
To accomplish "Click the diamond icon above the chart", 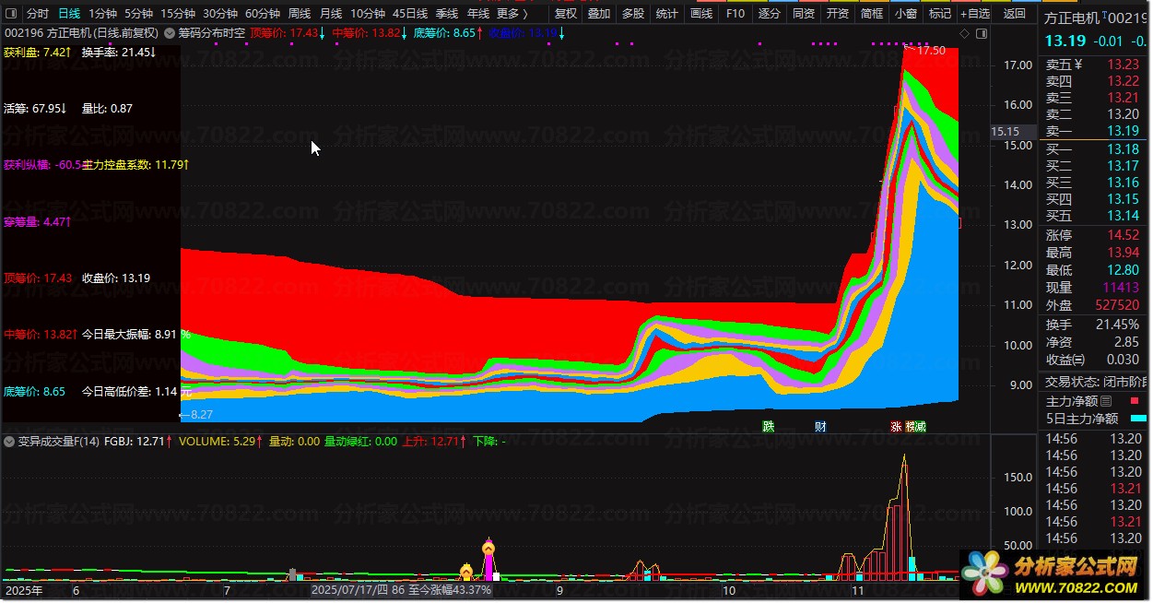I will 964,33.
